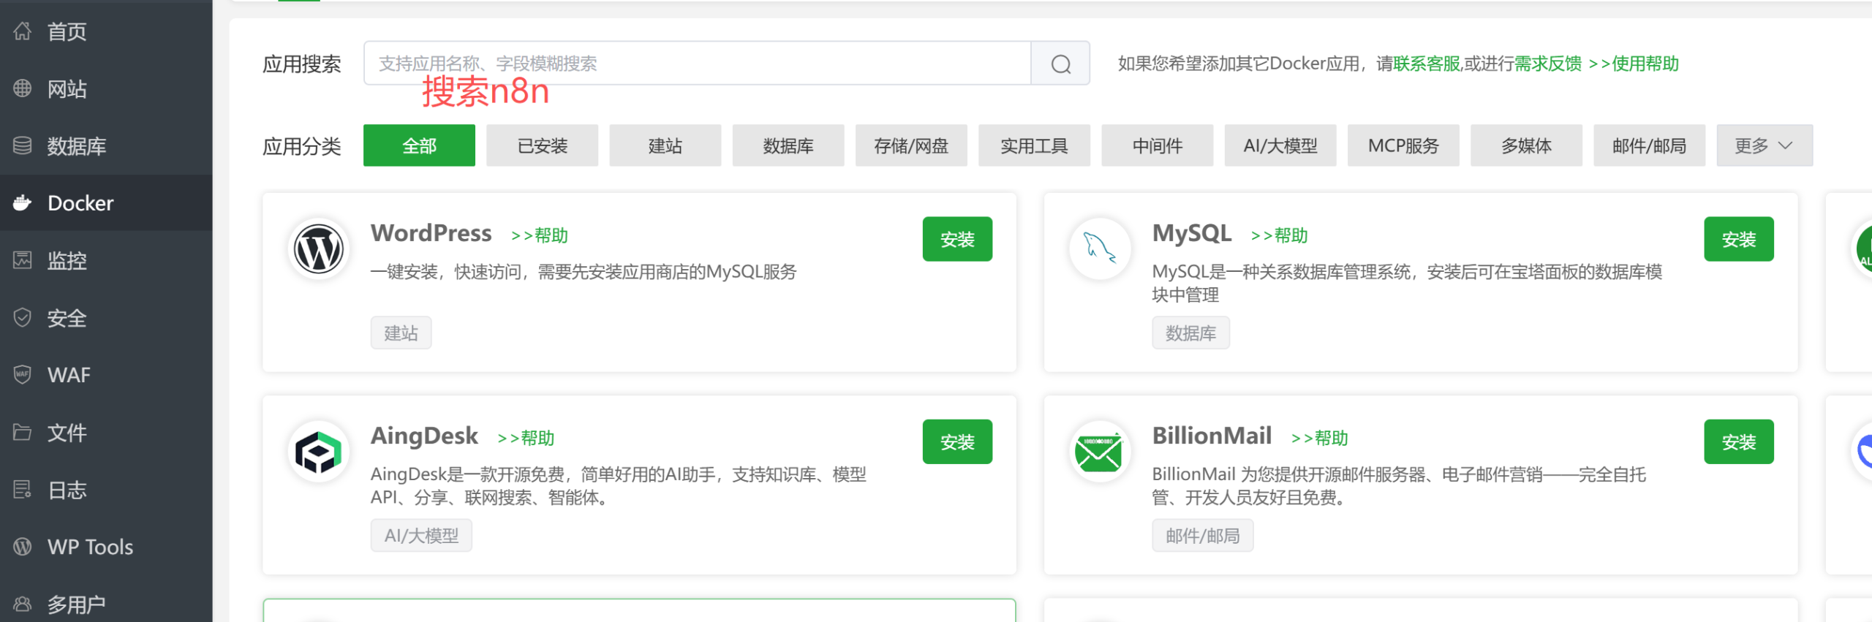This screenshot has width=1872, height=622.
Task: Click the database icon beside 数据库
Action: pos(23,145)
